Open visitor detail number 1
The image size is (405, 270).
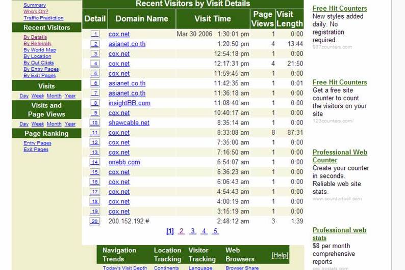(95, 34)
